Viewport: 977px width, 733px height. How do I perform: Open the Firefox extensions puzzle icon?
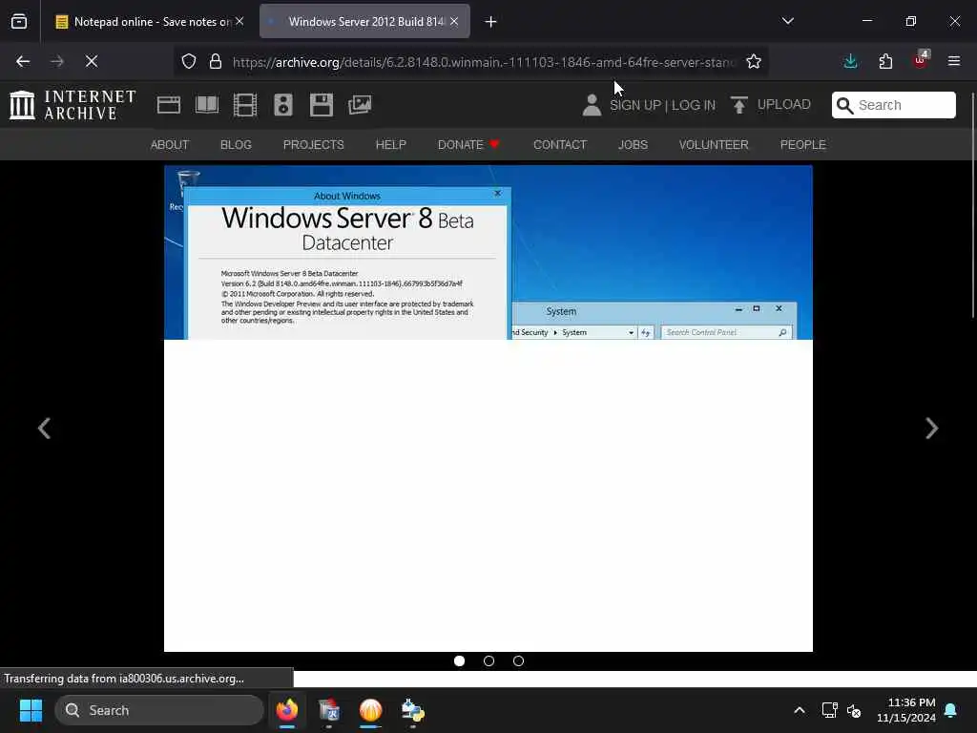pos(885,61)
